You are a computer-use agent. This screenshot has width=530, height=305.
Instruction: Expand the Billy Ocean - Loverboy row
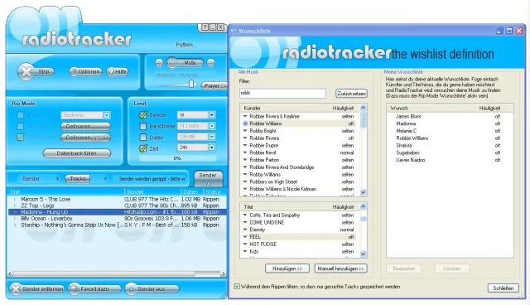click(x=15, y=219)
